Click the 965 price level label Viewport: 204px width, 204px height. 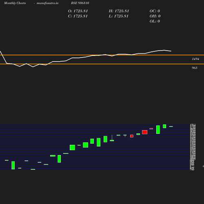(x=195, y=68)
